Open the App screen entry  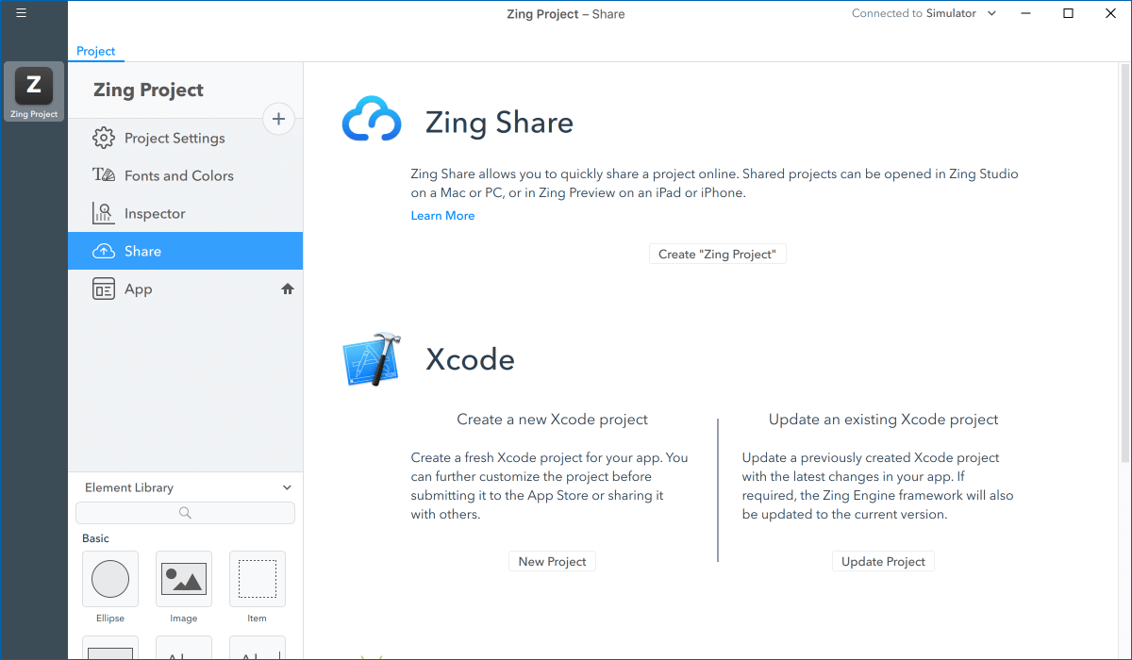138,289
